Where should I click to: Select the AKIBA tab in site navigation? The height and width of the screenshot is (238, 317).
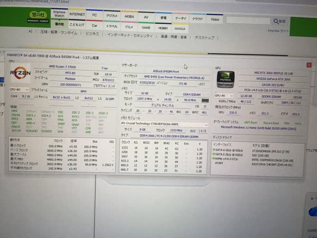pos(127,17)
